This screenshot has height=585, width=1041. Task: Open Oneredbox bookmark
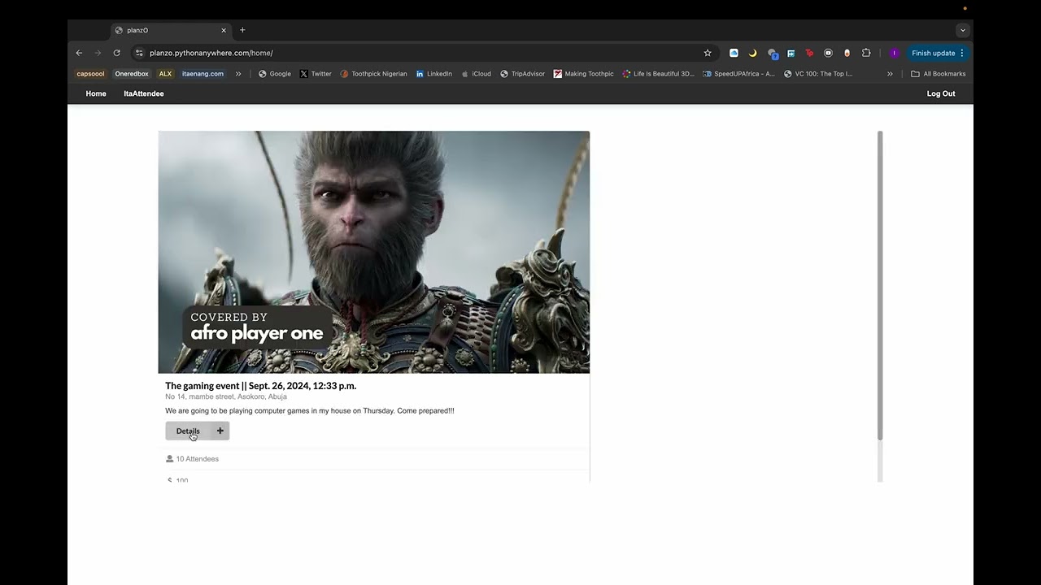[132, 74]
